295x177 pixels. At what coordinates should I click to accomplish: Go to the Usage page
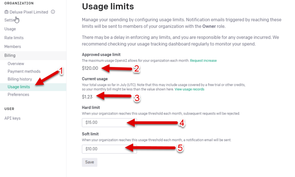pos(10,29)
